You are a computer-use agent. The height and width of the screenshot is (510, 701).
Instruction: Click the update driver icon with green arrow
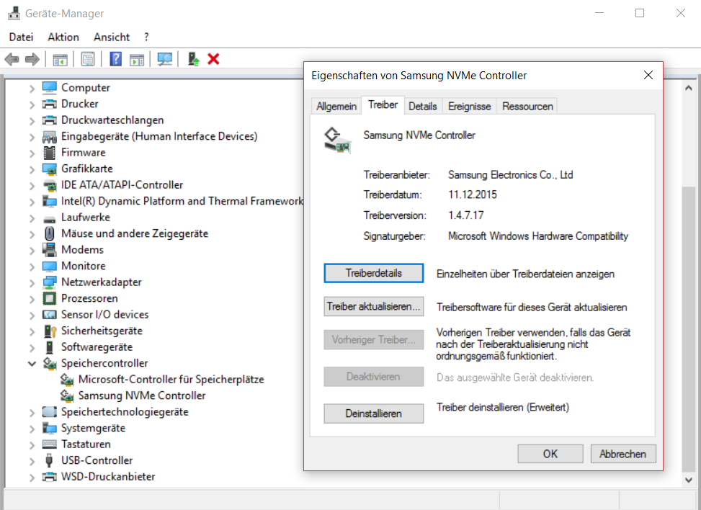click(x=193, y=59)
